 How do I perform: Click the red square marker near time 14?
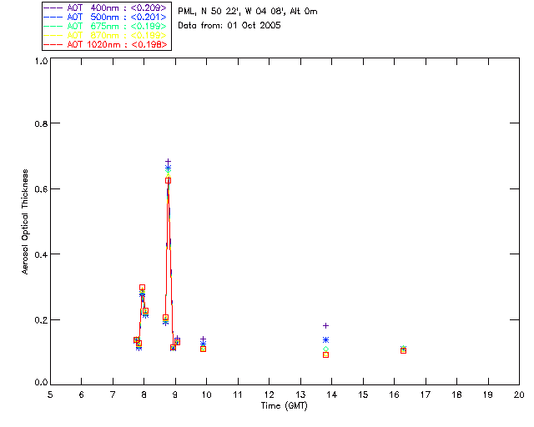point(325,354)
